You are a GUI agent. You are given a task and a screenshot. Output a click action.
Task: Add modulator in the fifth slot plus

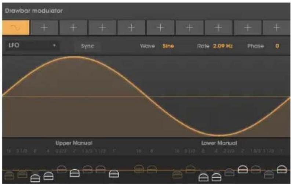click(x=131, y=28)
